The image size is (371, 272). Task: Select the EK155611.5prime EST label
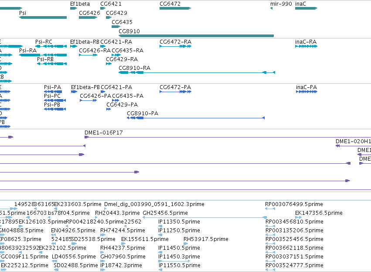(x=145, y=239)
